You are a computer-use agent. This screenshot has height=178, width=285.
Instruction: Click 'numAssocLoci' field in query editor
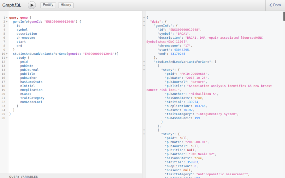31,102
